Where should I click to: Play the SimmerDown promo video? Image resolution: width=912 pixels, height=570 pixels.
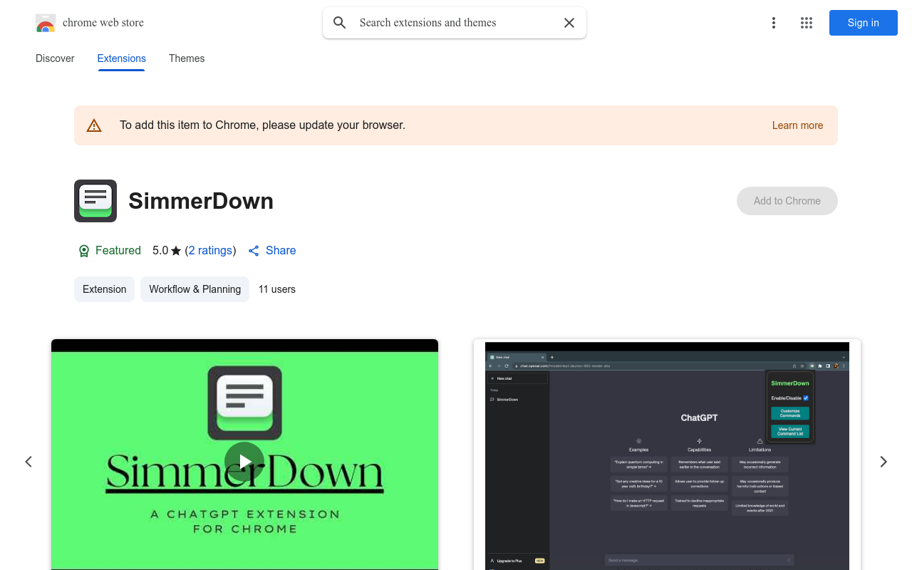click(x=244, y=462)
